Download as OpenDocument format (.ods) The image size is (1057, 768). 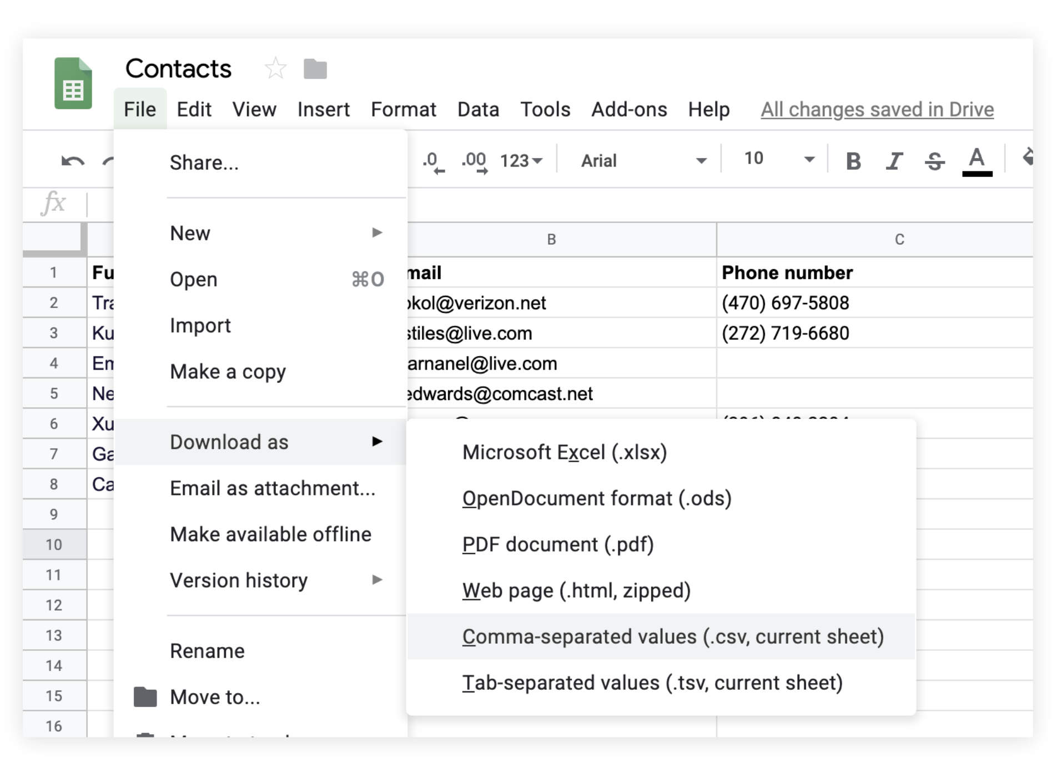point(661,498)
